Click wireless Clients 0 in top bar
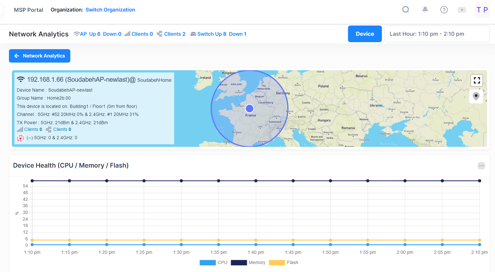 [x=142, y=34]
